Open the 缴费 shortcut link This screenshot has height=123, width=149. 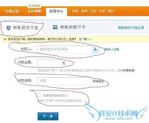point(84,11)
